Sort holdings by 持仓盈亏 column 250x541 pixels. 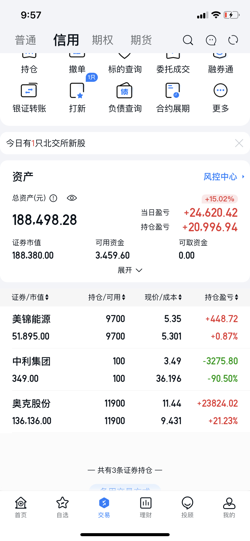[221, 297]
